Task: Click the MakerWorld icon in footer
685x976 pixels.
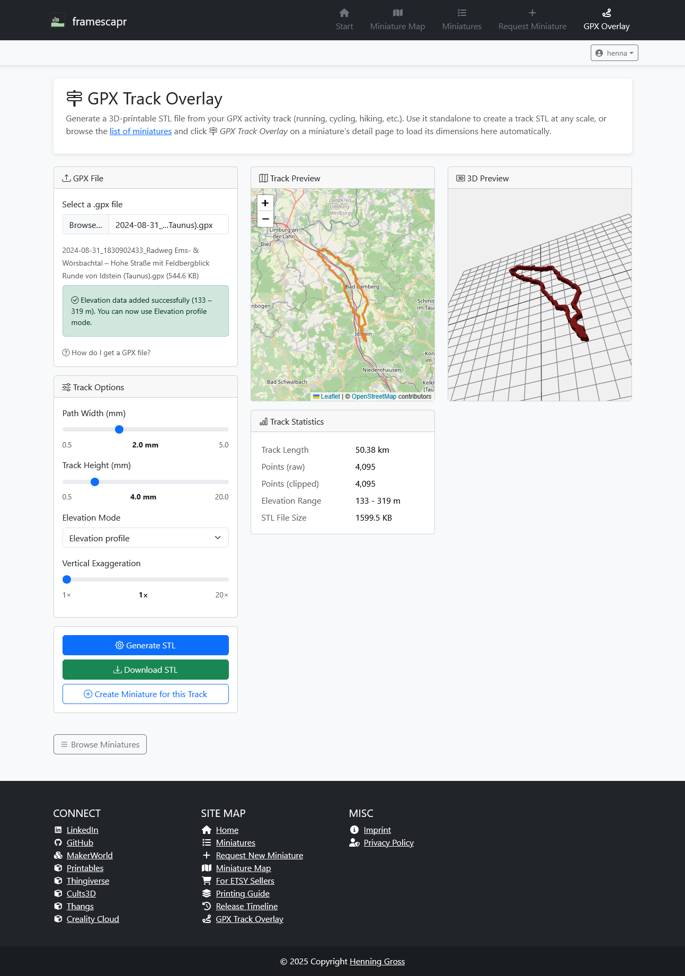Action: 58,856
